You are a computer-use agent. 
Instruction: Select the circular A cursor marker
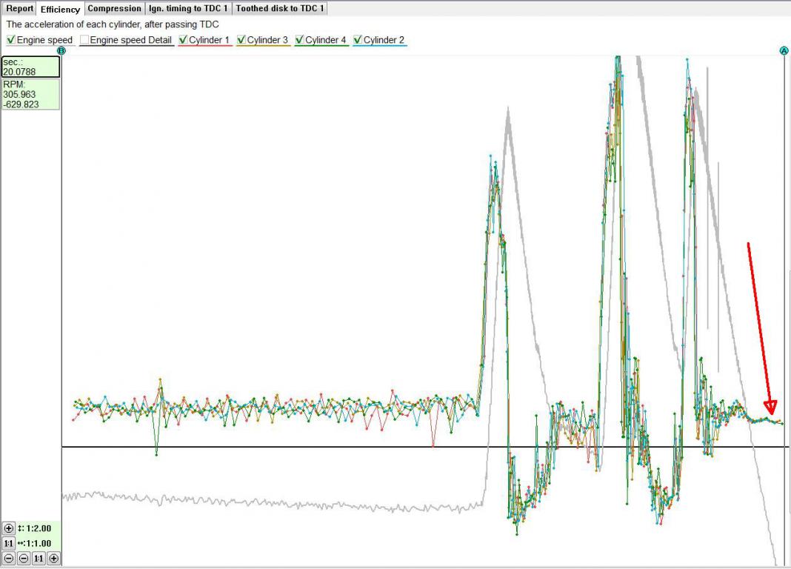pyautogui.click(x=784, y=50)
